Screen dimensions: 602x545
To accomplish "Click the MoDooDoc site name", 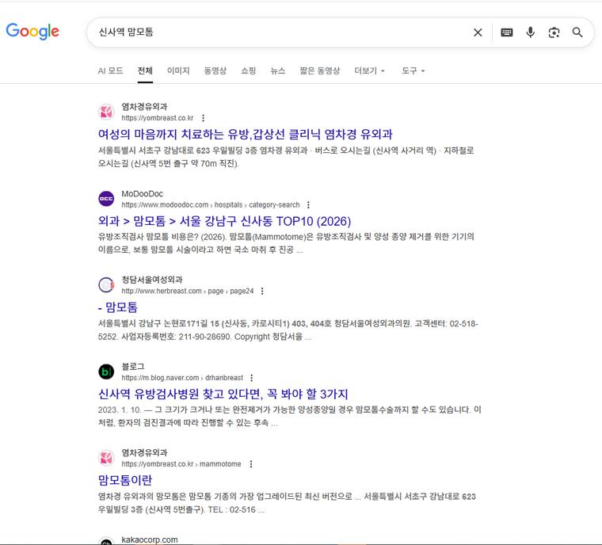I will pyautogui.click(x=142, y=193).
